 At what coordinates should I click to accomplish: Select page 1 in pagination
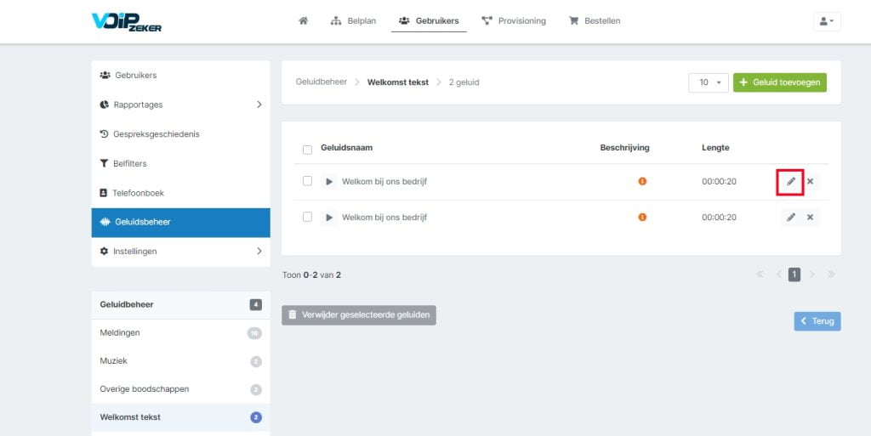[794, 275]
